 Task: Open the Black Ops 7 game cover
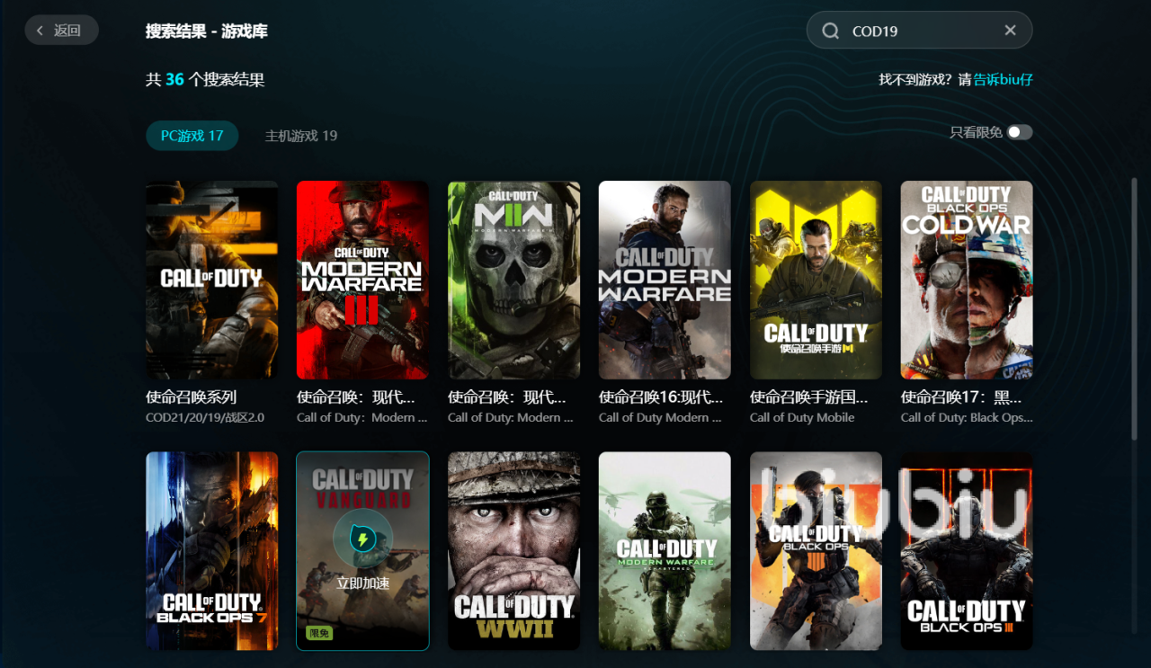click(211, 550)
